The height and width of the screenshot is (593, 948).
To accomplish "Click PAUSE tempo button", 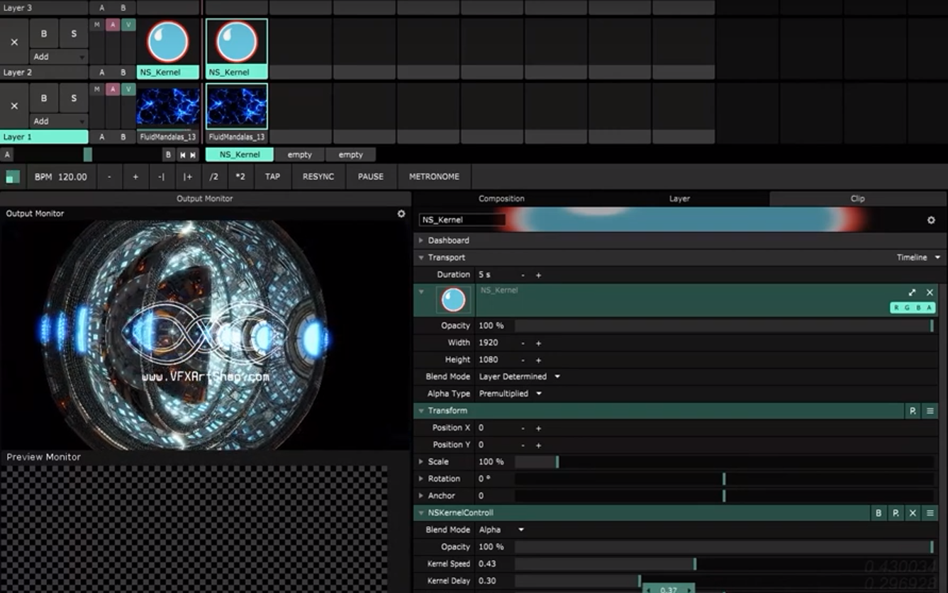I will [x=371, y=177].
